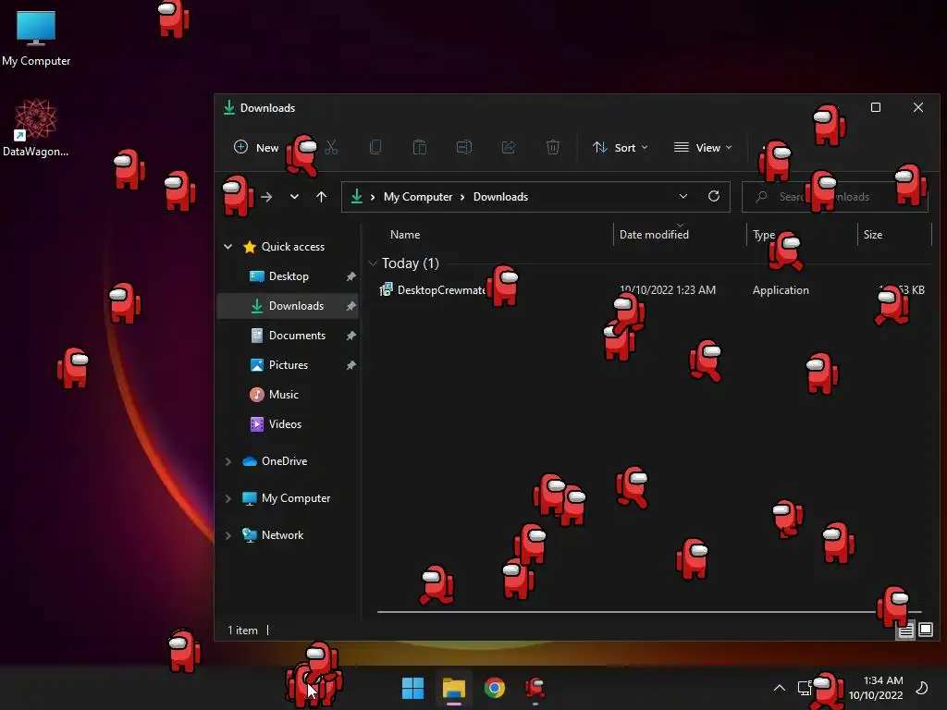Click the Delete trash icon
Screen dimensions: 947x710
coord(553,147)
